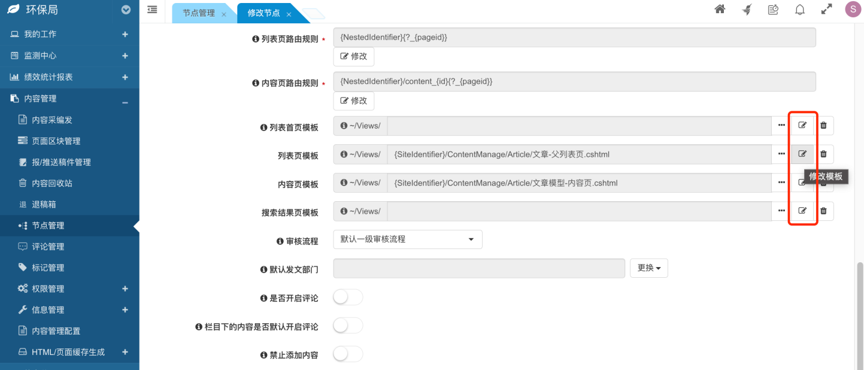This screenshot has width=864, height=370.
Task: Toggle sidebar with hamburger menu icon
Action: pyautogui.click(x=152, y=10)
